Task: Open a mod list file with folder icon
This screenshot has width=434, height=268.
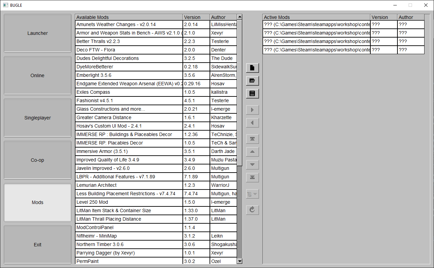Action: point(252,81)
